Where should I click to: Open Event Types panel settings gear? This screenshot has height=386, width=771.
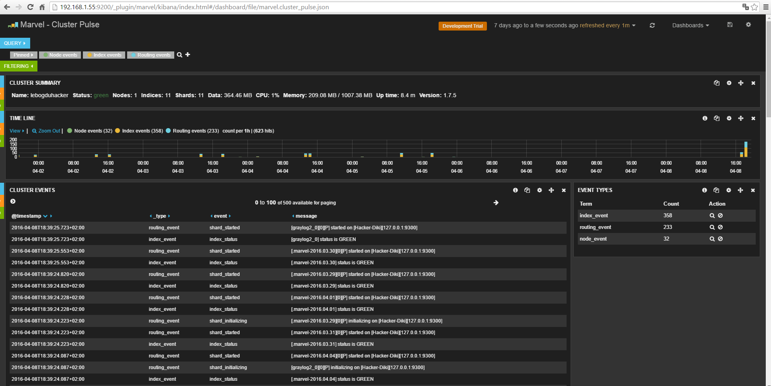728,190
